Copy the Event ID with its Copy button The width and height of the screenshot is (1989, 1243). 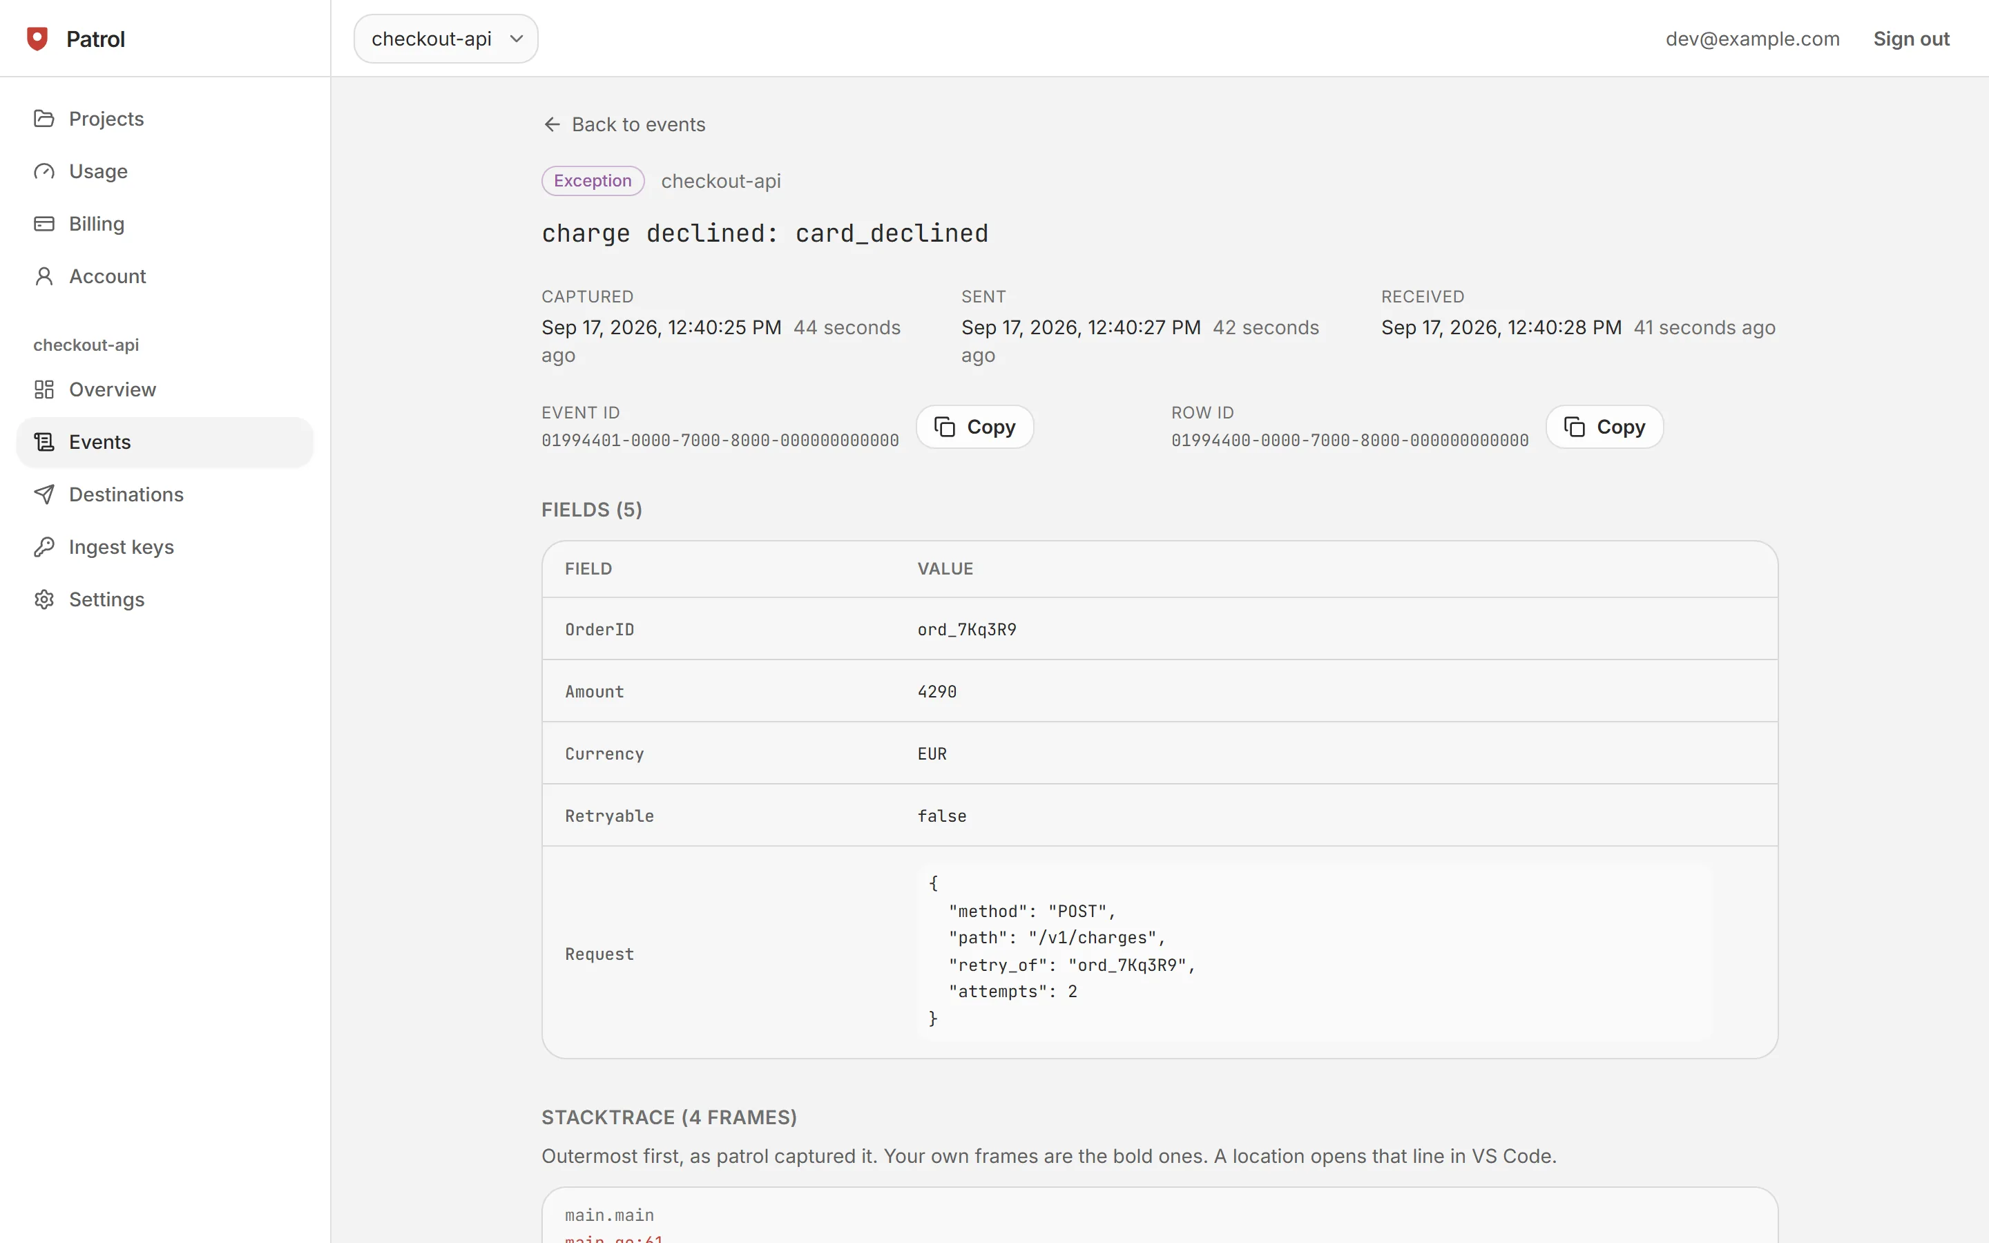976,427
